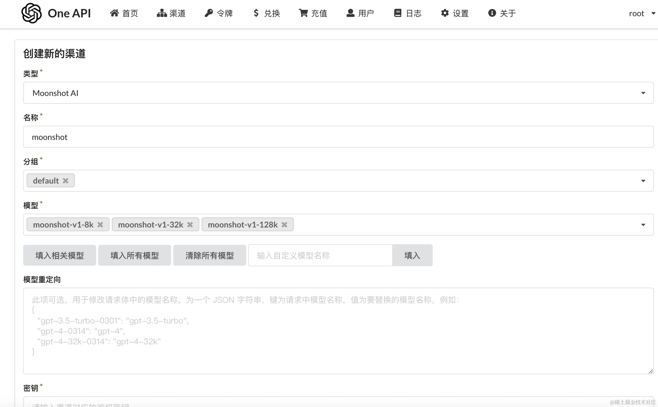The image size is (658, 407).
Task: Go to the 渠道 page
Action: 171,13
